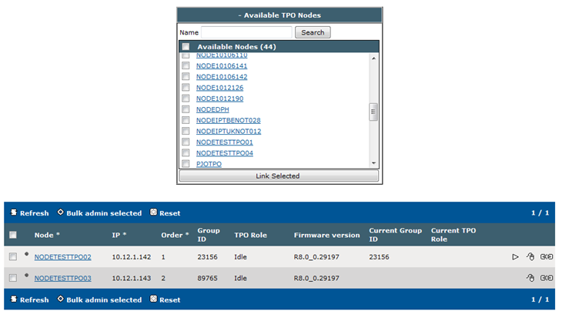562x321 pixels.
Task: Tick the checkbox for NODEIPTUKNOT012
Action: point(186,131)
